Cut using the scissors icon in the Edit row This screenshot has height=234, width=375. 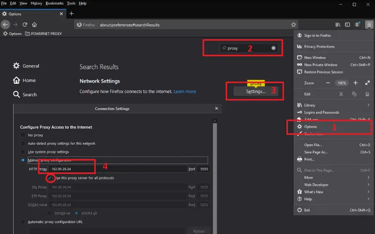341,94
